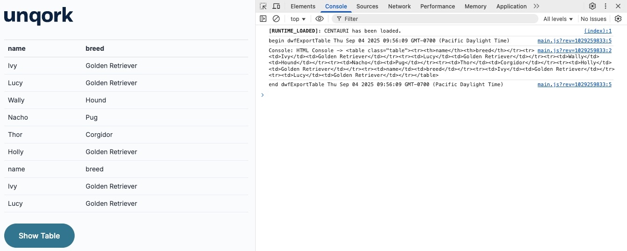Image resolution: width=627 pixels, height=251 pixels.
Task: Open main.js link beside begin dwfExportTable
Action: [574, 41]
